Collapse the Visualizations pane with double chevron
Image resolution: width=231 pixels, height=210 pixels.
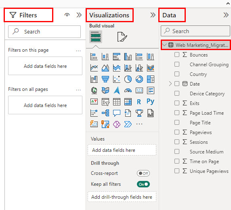pos(153,15)
